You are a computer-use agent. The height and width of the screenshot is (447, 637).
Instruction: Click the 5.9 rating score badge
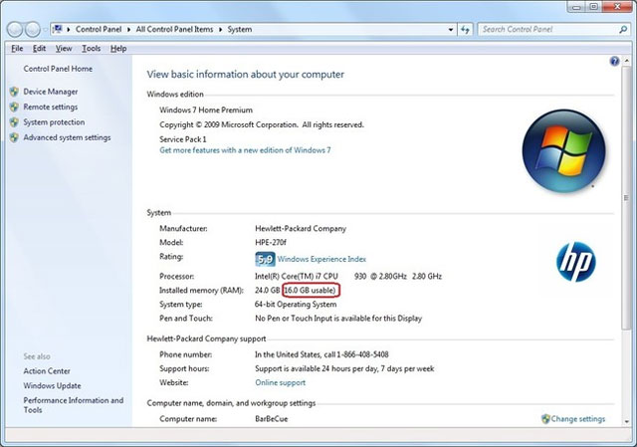pos(265,259)
